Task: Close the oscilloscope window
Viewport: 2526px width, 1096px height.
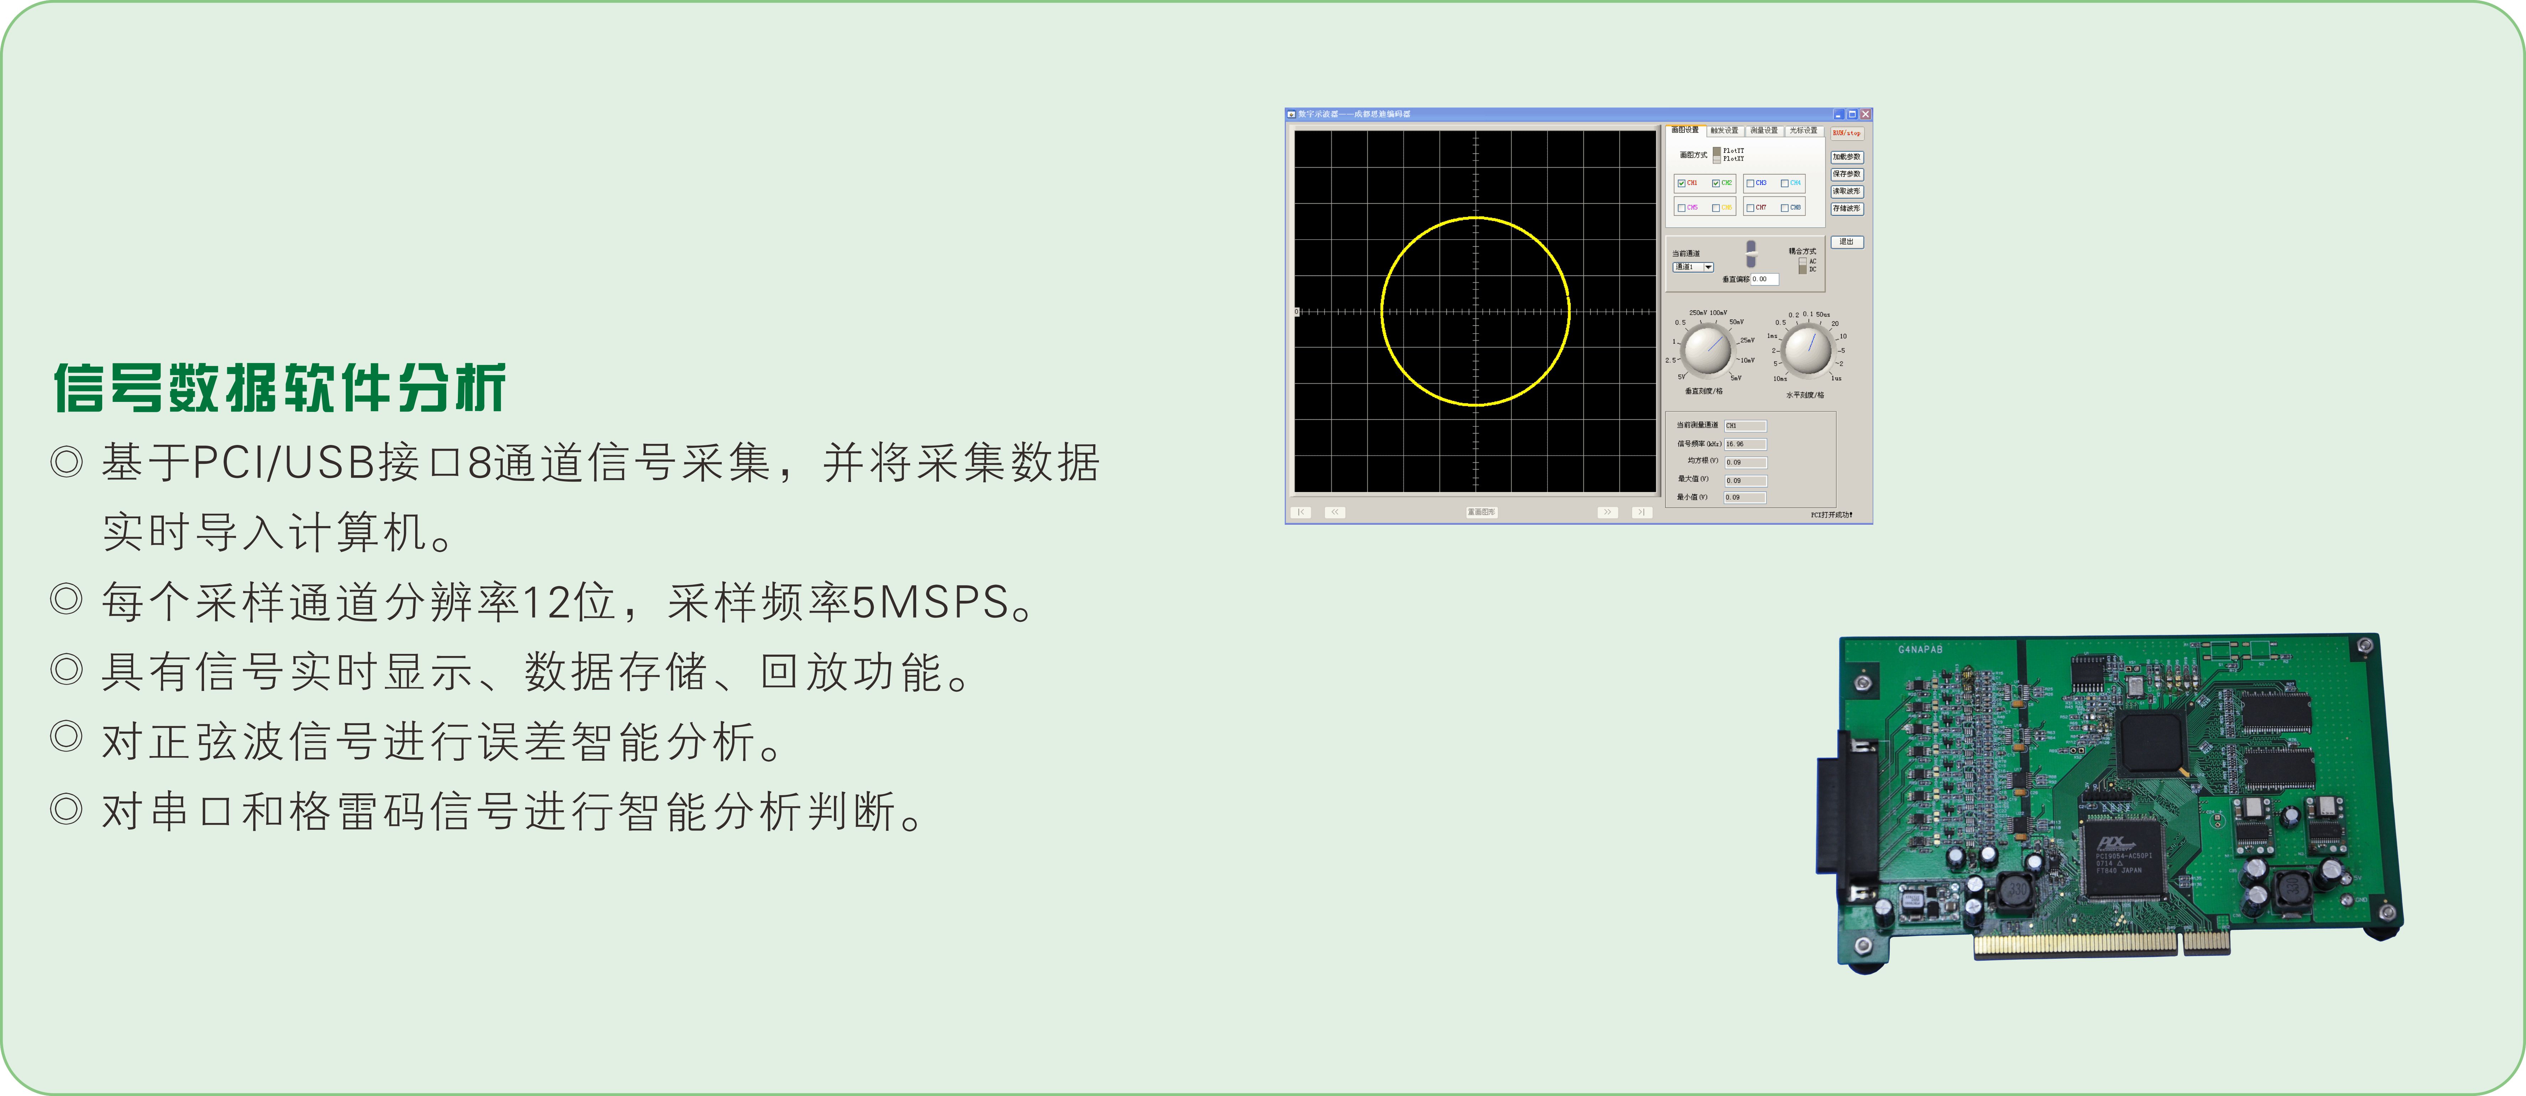Action: click(1866, 115)
